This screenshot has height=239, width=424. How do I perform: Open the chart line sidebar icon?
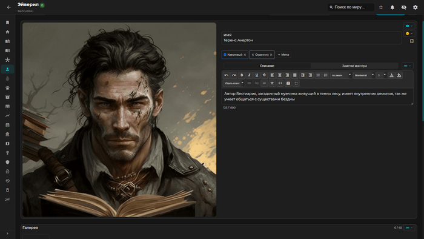click(x=7, y=116)
